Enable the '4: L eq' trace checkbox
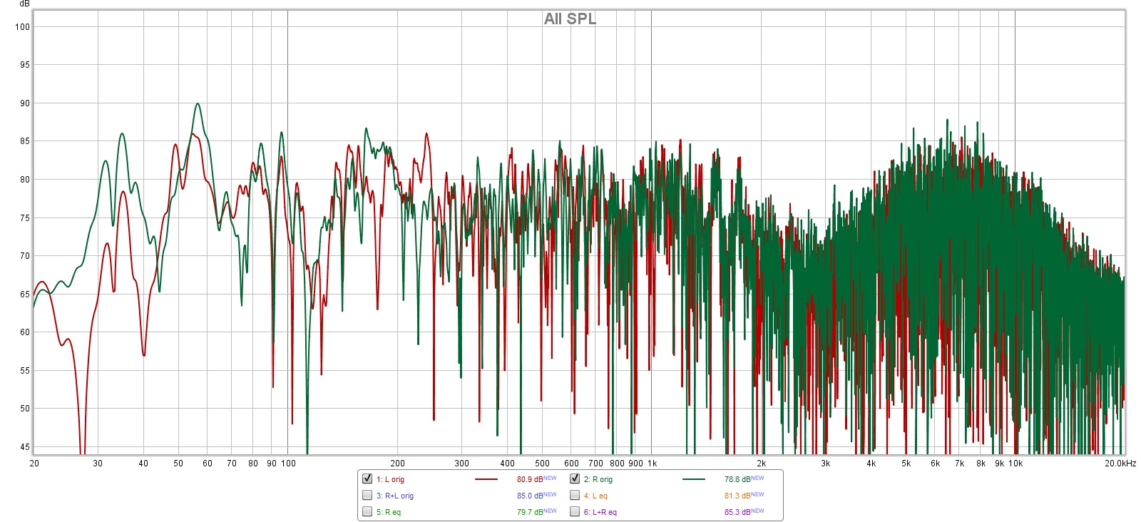Viewport: 1141px width, 522px height. [575, 495]
